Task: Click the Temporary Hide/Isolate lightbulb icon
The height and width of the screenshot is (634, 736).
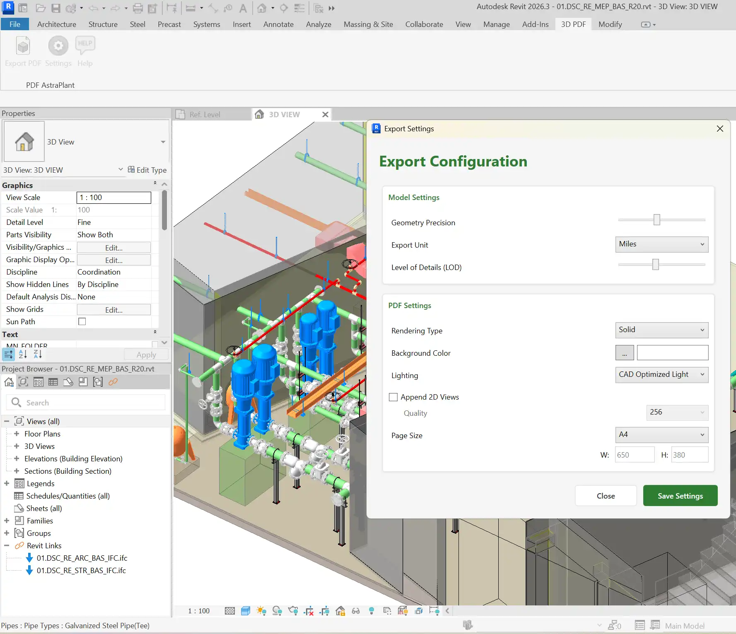Action: [x=372, y=611]
